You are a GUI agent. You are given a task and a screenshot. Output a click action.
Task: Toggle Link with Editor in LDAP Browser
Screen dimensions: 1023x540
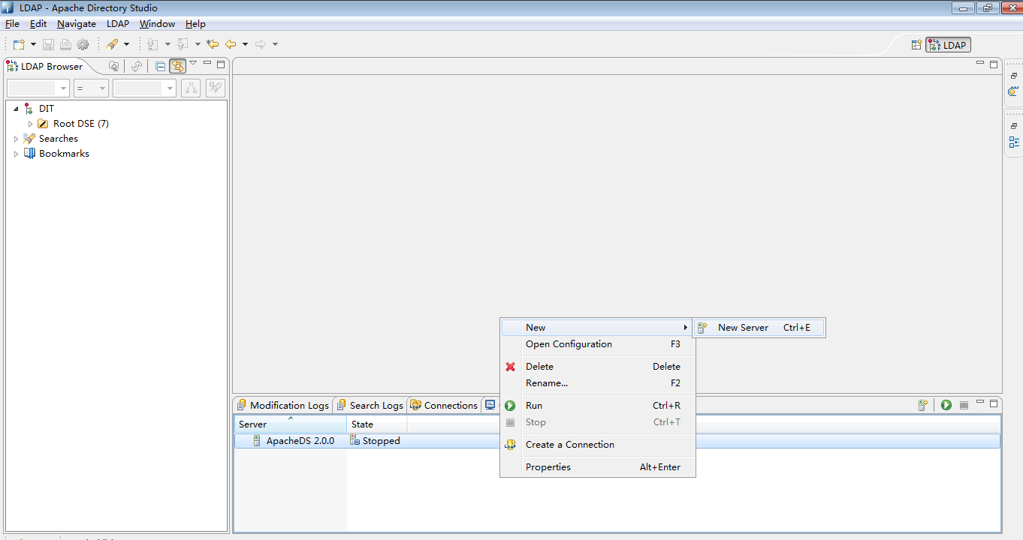click(177, 66)
